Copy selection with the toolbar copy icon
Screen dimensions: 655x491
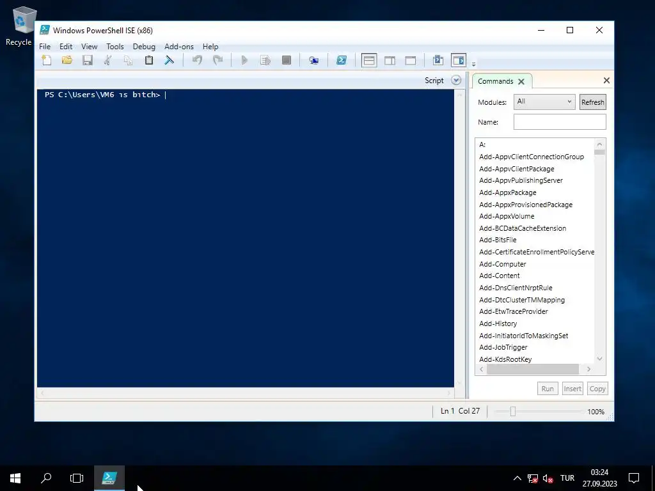point(128,60)
